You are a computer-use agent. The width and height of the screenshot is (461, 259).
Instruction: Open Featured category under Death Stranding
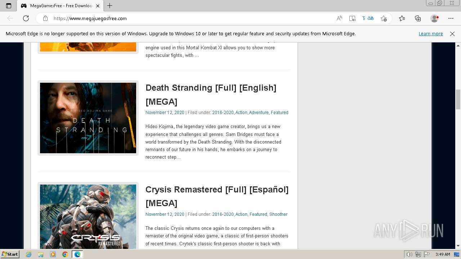(279, 113)
